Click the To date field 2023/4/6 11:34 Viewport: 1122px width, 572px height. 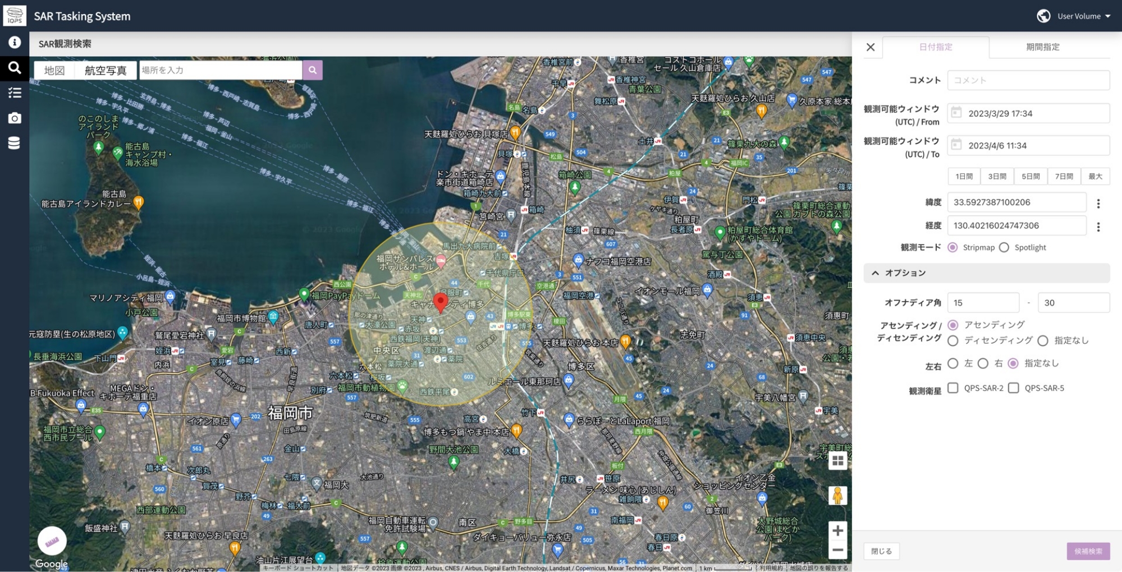[1028, 145]
